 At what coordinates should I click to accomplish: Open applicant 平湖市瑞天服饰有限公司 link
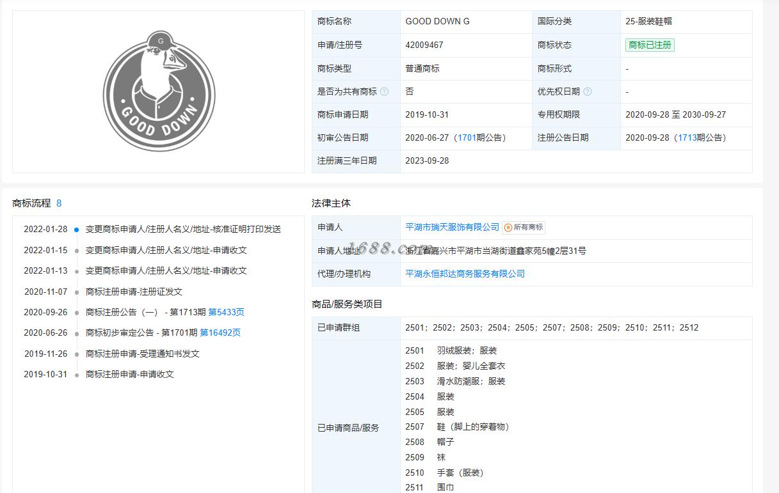pos(453,227)
